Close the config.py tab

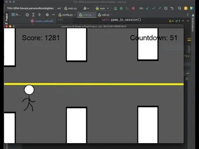click(75, 15)
